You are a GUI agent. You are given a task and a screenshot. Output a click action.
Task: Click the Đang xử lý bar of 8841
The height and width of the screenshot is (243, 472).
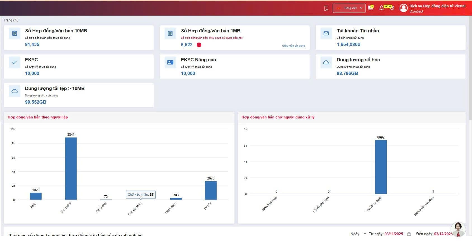point(71,169)
